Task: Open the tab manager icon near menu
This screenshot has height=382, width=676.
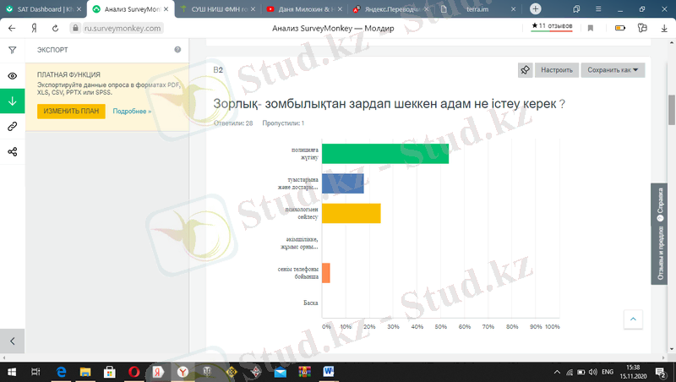Action: tap(576, 8)
